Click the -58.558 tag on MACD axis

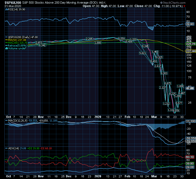191,138
